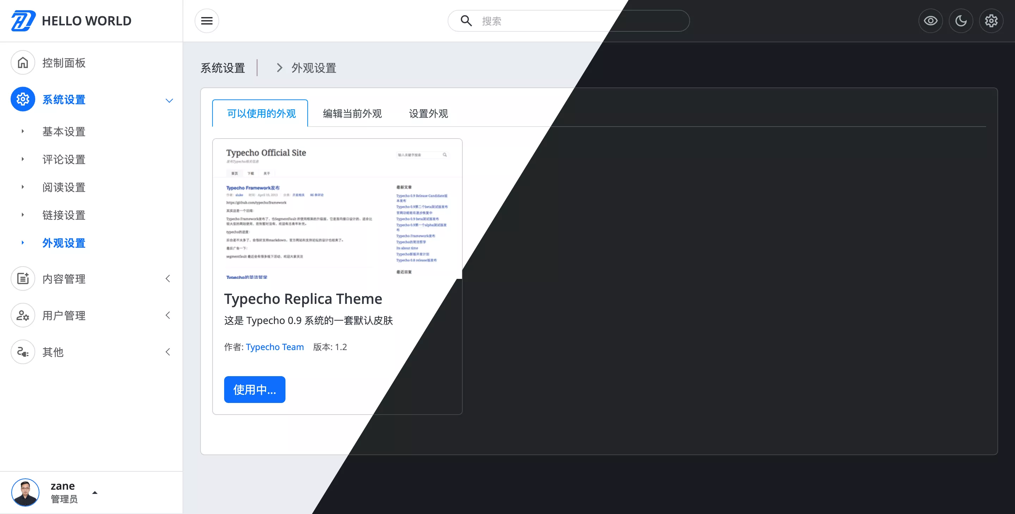
Task: Collapse the 系统设置 section chevron
Action: pyautogui.click(x=170, y=100)
